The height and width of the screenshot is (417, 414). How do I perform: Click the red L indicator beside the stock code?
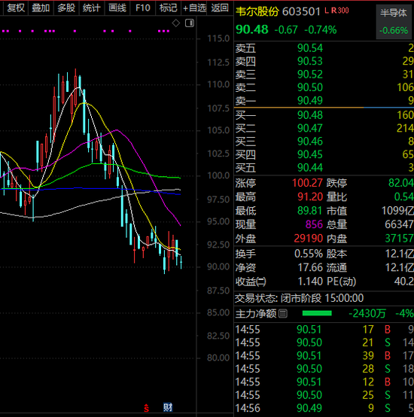[x=327, y=11]
